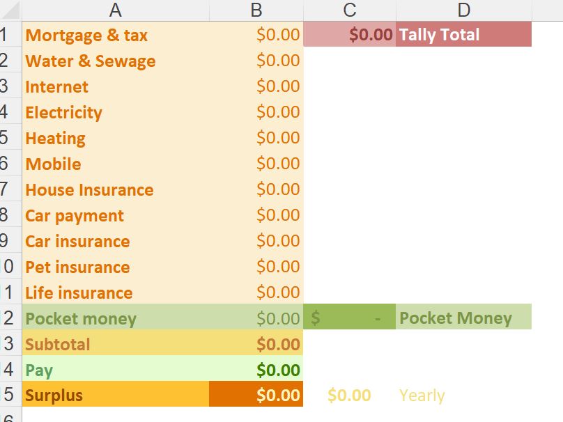Select the Internet amount cell in column B
The height and width of the screenshot is (422, 563).
[x=256, y=86]
